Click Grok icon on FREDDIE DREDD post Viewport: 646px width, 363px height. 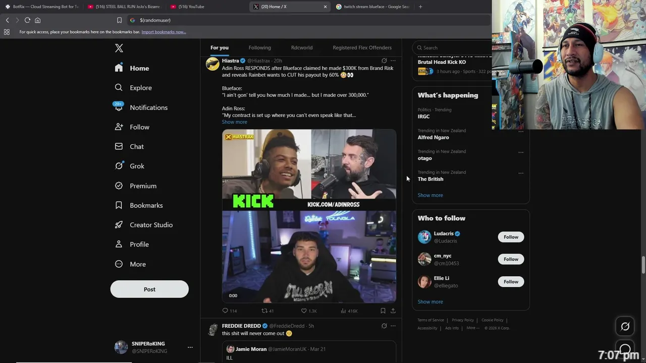point(384,326)
